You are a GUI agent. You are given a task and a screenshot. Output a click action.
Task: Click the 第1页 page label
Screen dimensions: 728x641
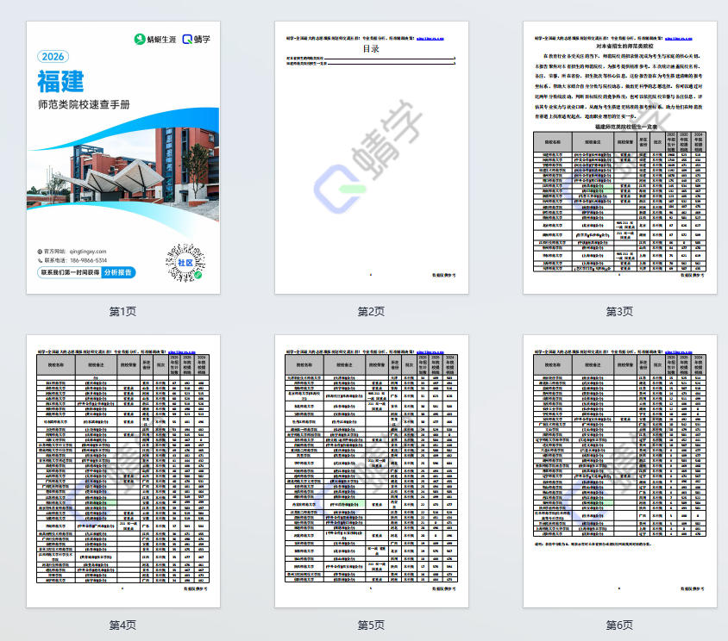(122, 311)
